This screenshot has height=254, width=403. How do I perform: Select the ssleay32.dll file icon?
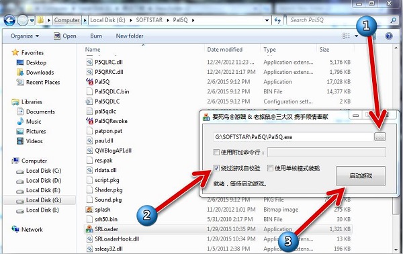point(89,249)
